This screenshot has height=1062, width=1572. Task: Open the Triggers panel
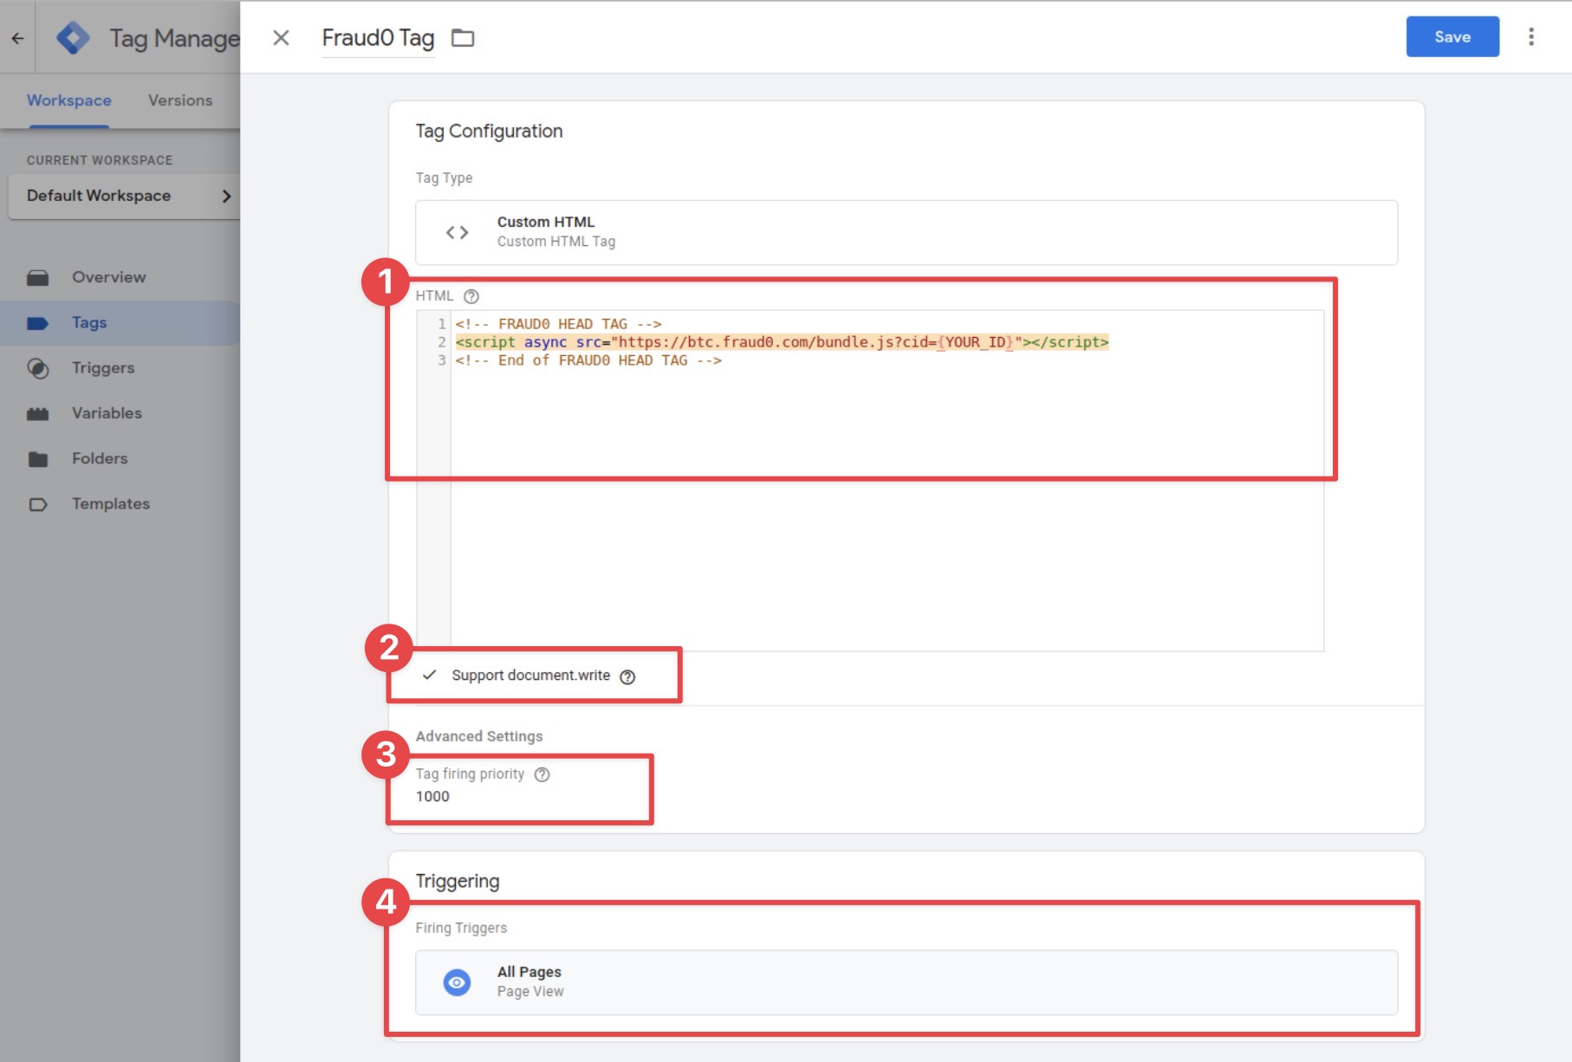[101, 367]
